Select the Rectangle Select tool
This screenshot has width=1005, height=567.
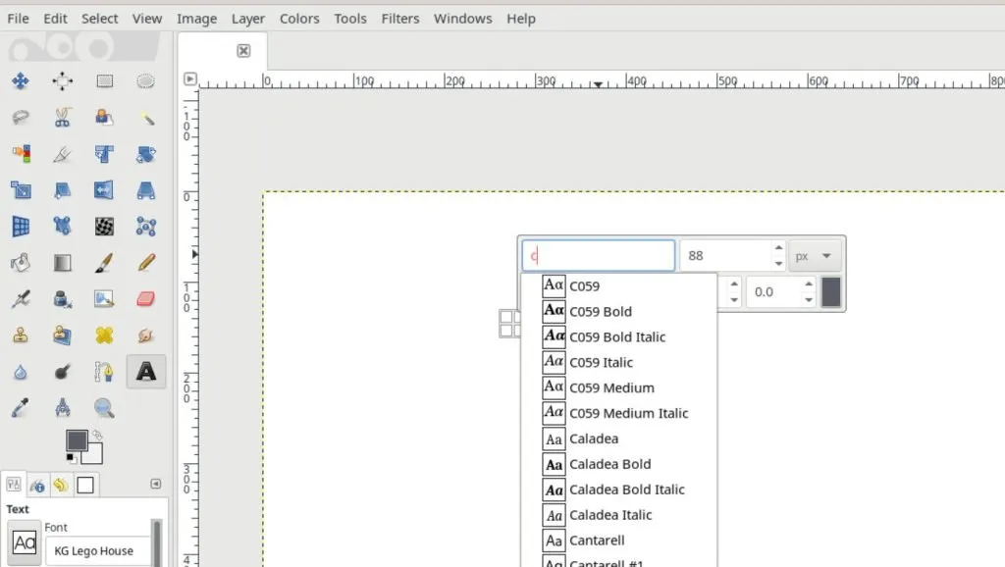pyautogui.click(x=104, y=80)
